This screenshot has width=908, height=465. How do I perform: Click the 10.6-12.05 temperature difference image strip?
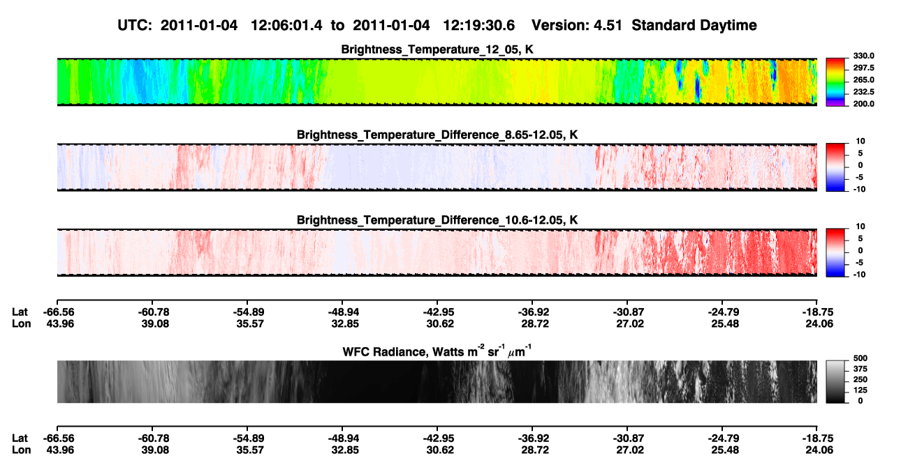click(x=437, y=252)
